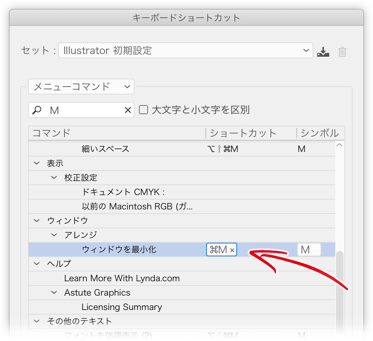
Task: Collapse the ヘルプ tree group
Action: 37,263
